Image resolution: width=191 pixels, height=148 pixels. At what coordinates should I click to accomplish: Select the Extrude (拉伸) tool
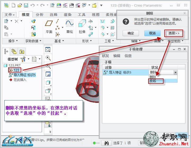[82, 26]
